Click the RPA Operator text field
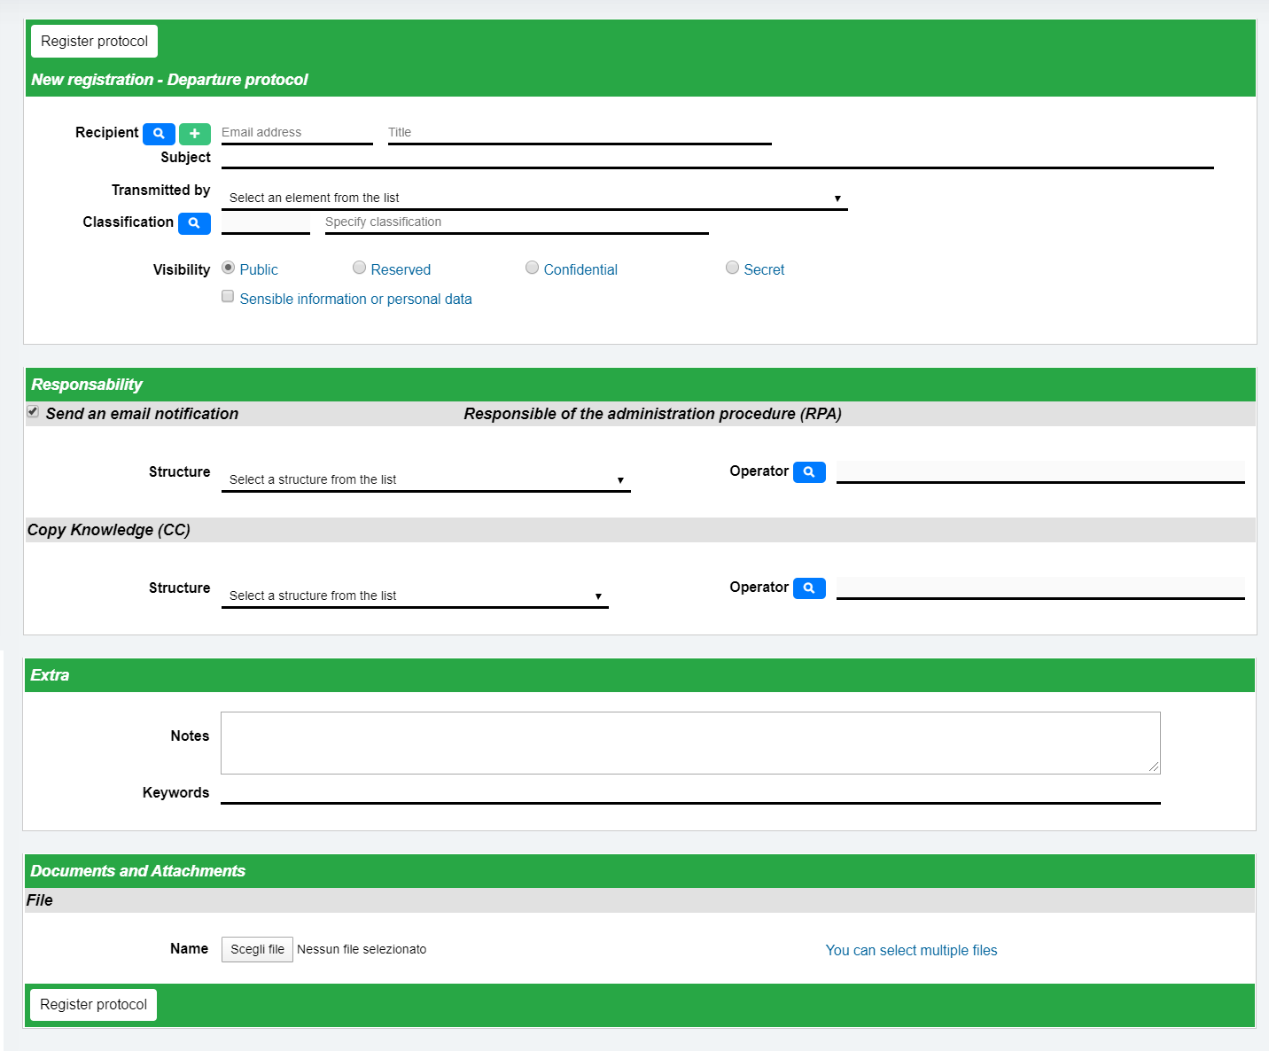The height and width of the screenshot is (1051, 1269). point(1040,472)
